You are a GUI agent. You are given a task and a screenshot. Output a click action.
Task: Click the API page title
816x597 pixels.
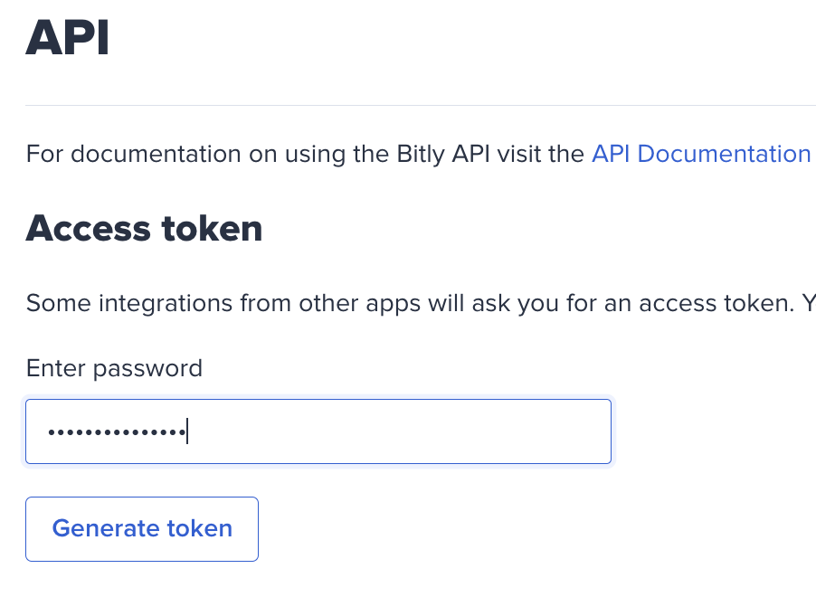click(66, 38)
